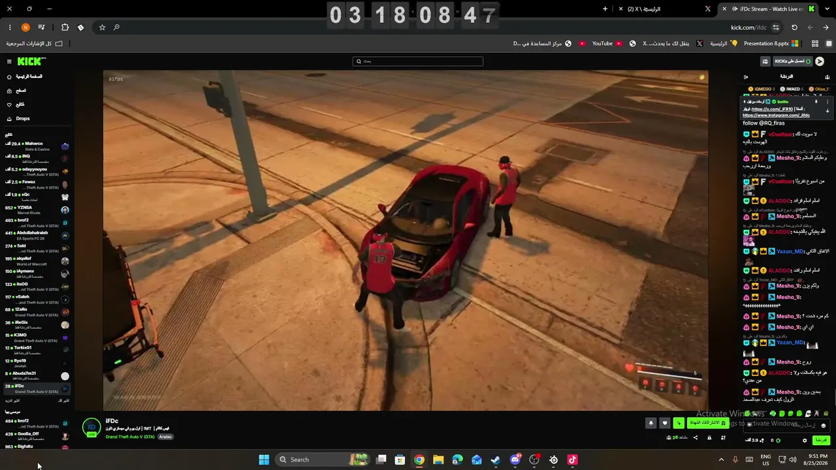Click the green KICKs purchase button
Screen dimensions: 836x470
pyautogui.click(x=792, y=61)
